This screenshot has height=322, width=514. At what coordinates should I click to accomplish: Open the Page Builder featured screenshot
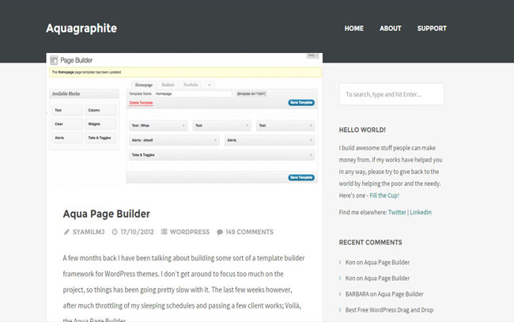click(x=184, y=119)
